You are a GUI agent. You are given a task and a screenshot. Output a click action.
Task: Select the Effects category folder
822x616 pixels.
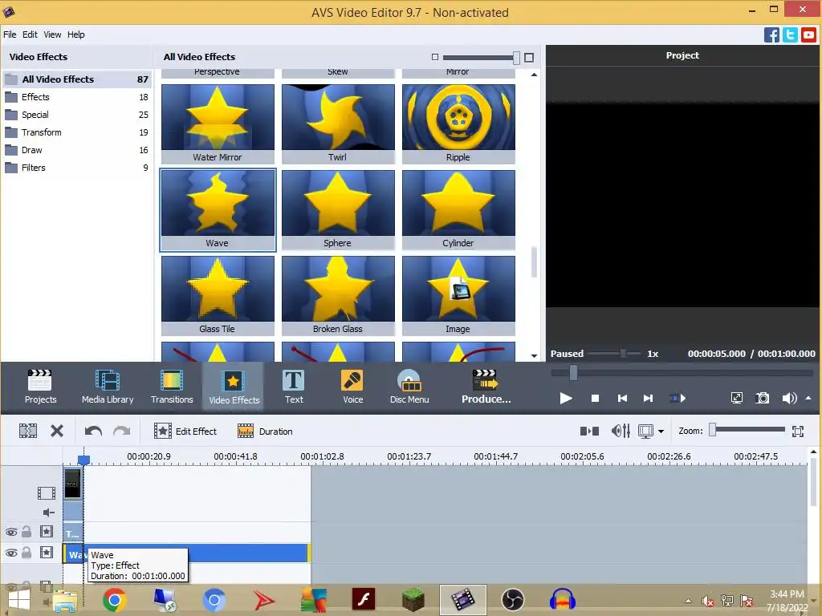click(x=77, y=97)
